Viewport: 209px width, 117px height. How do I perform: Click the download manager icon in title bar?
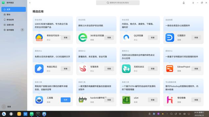point(184,3)
